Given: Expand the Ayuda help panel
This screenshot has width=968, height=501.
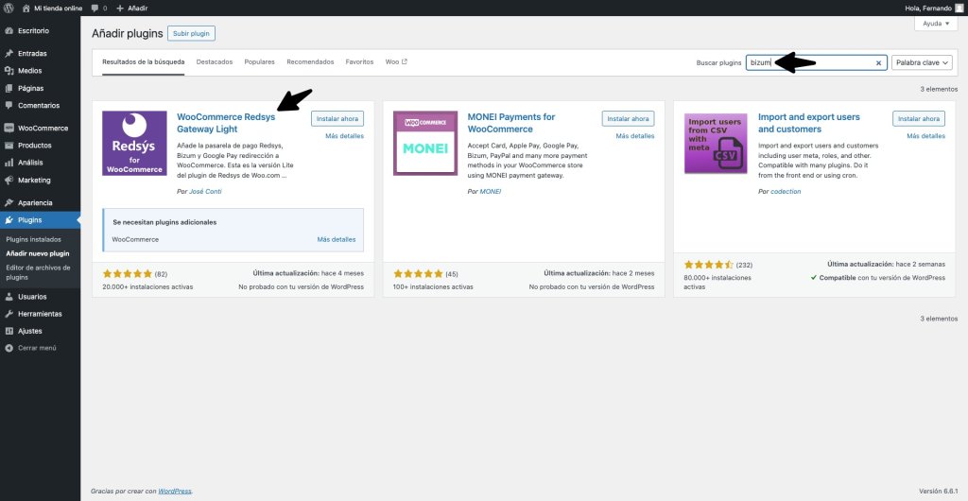Looking at the screenshot, I should pyautogui.click(x=936, y=24).
